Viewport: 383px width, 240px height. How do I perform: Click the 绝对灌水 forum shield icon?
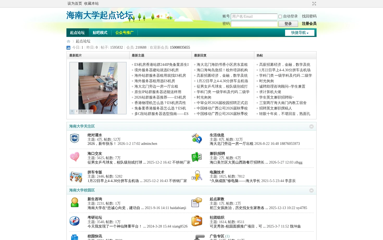pos(75,138)
